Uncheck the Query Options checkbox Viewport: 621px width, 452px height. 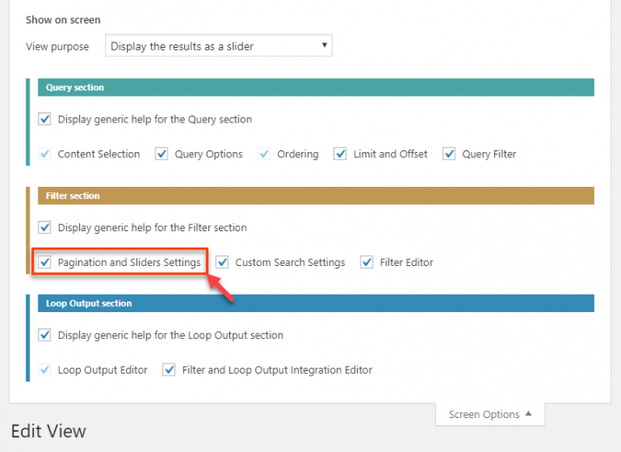click(x=162, y=154)
